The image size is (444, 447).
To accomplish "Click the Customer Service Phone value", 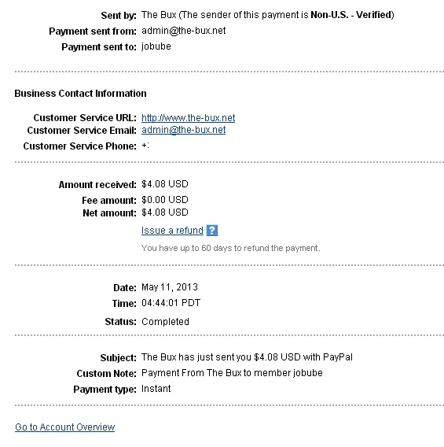I will click(145, 146).
